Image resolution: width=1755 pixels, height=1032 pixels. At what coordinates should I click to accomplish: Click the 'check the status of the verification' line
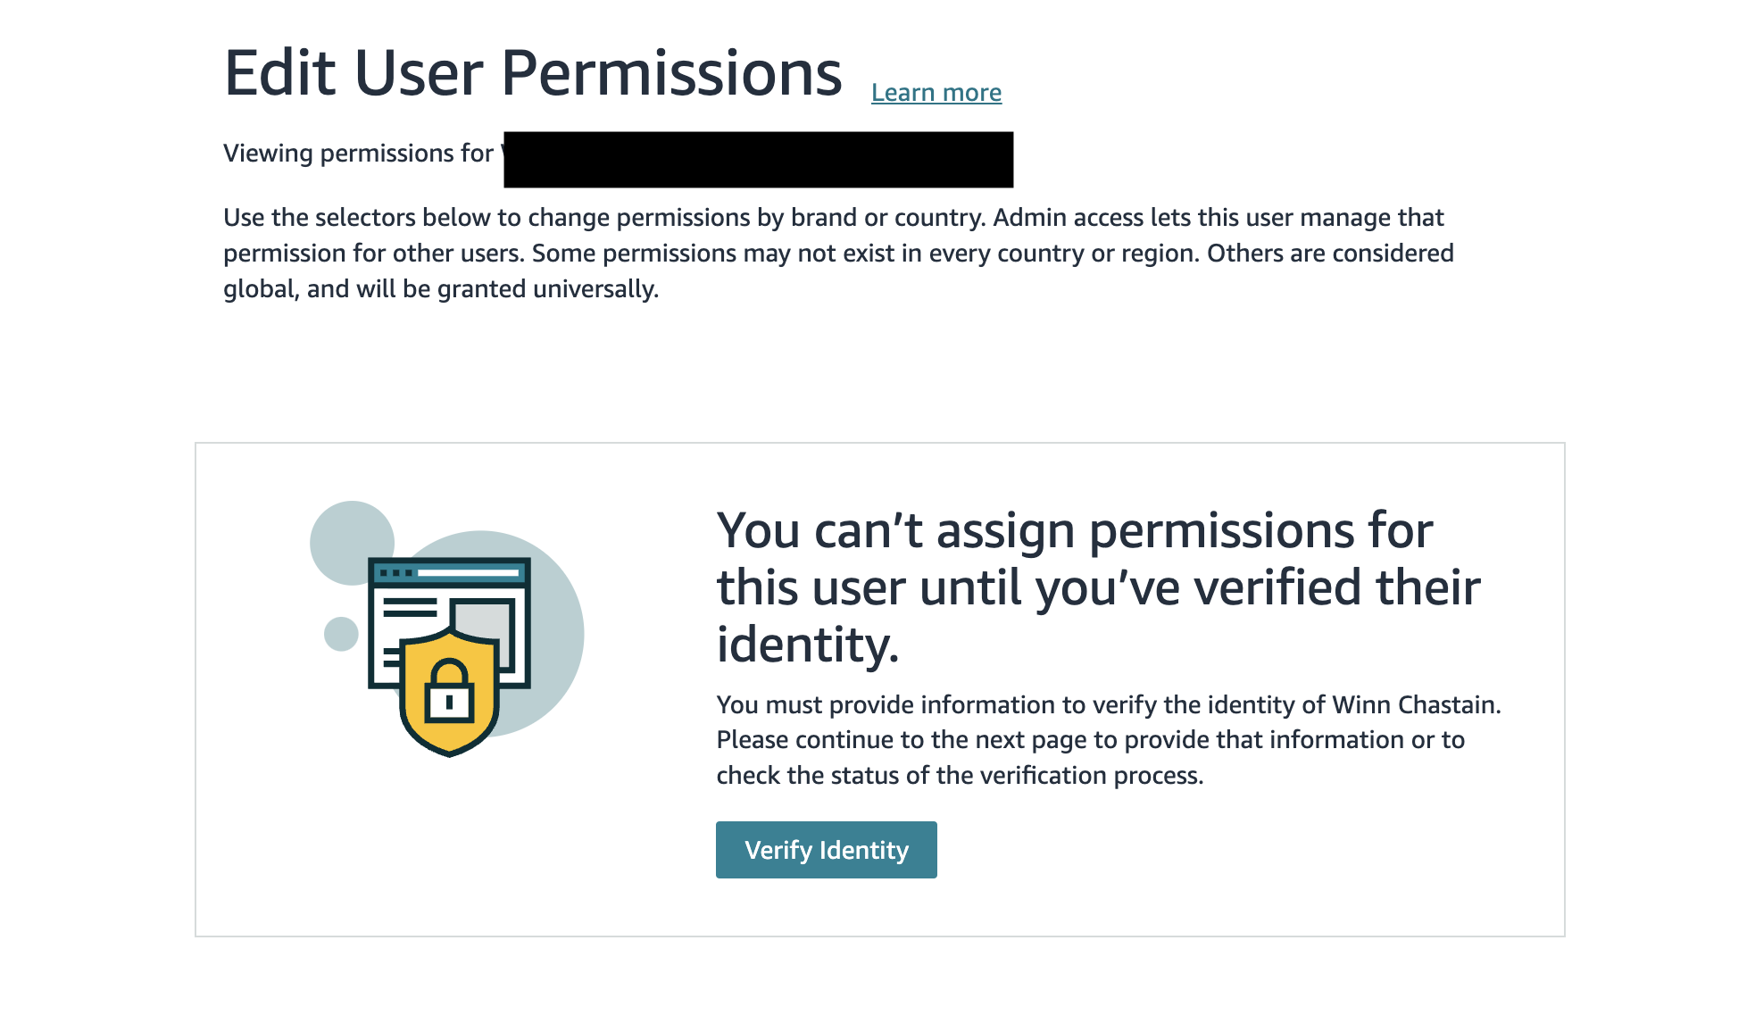(x=960, y=776)
